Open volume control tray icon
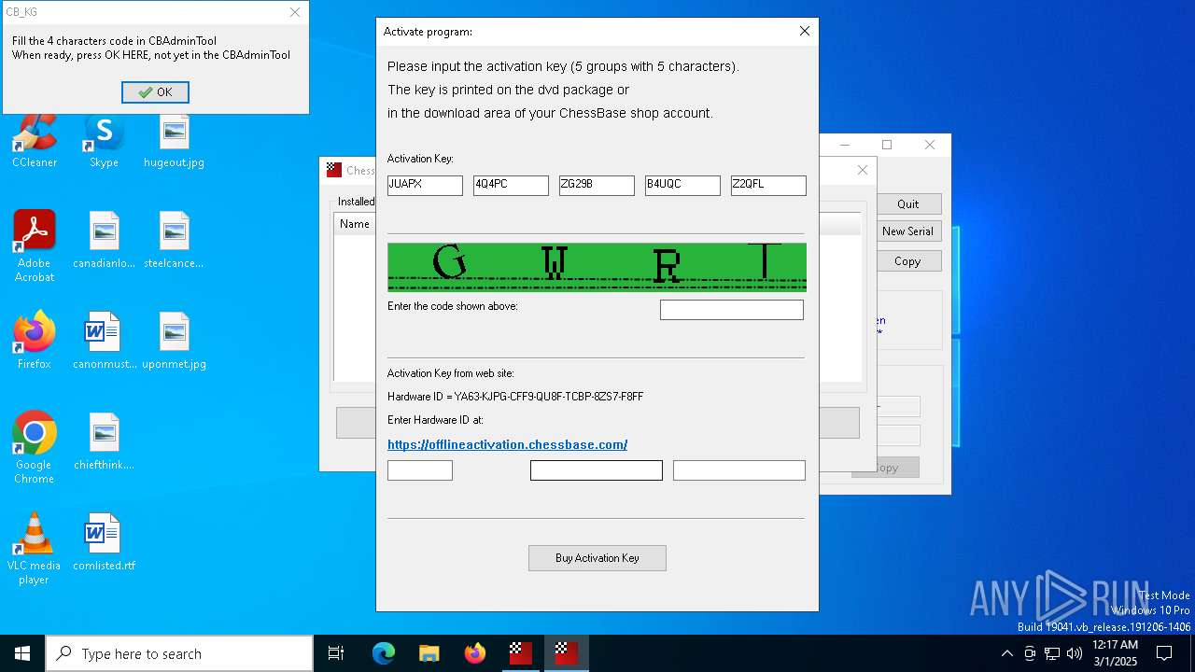This screenshot has width=1195, height=672. [x=1075, y=653]
